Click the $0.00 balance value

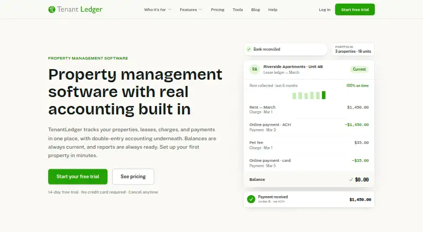point(362,179)
